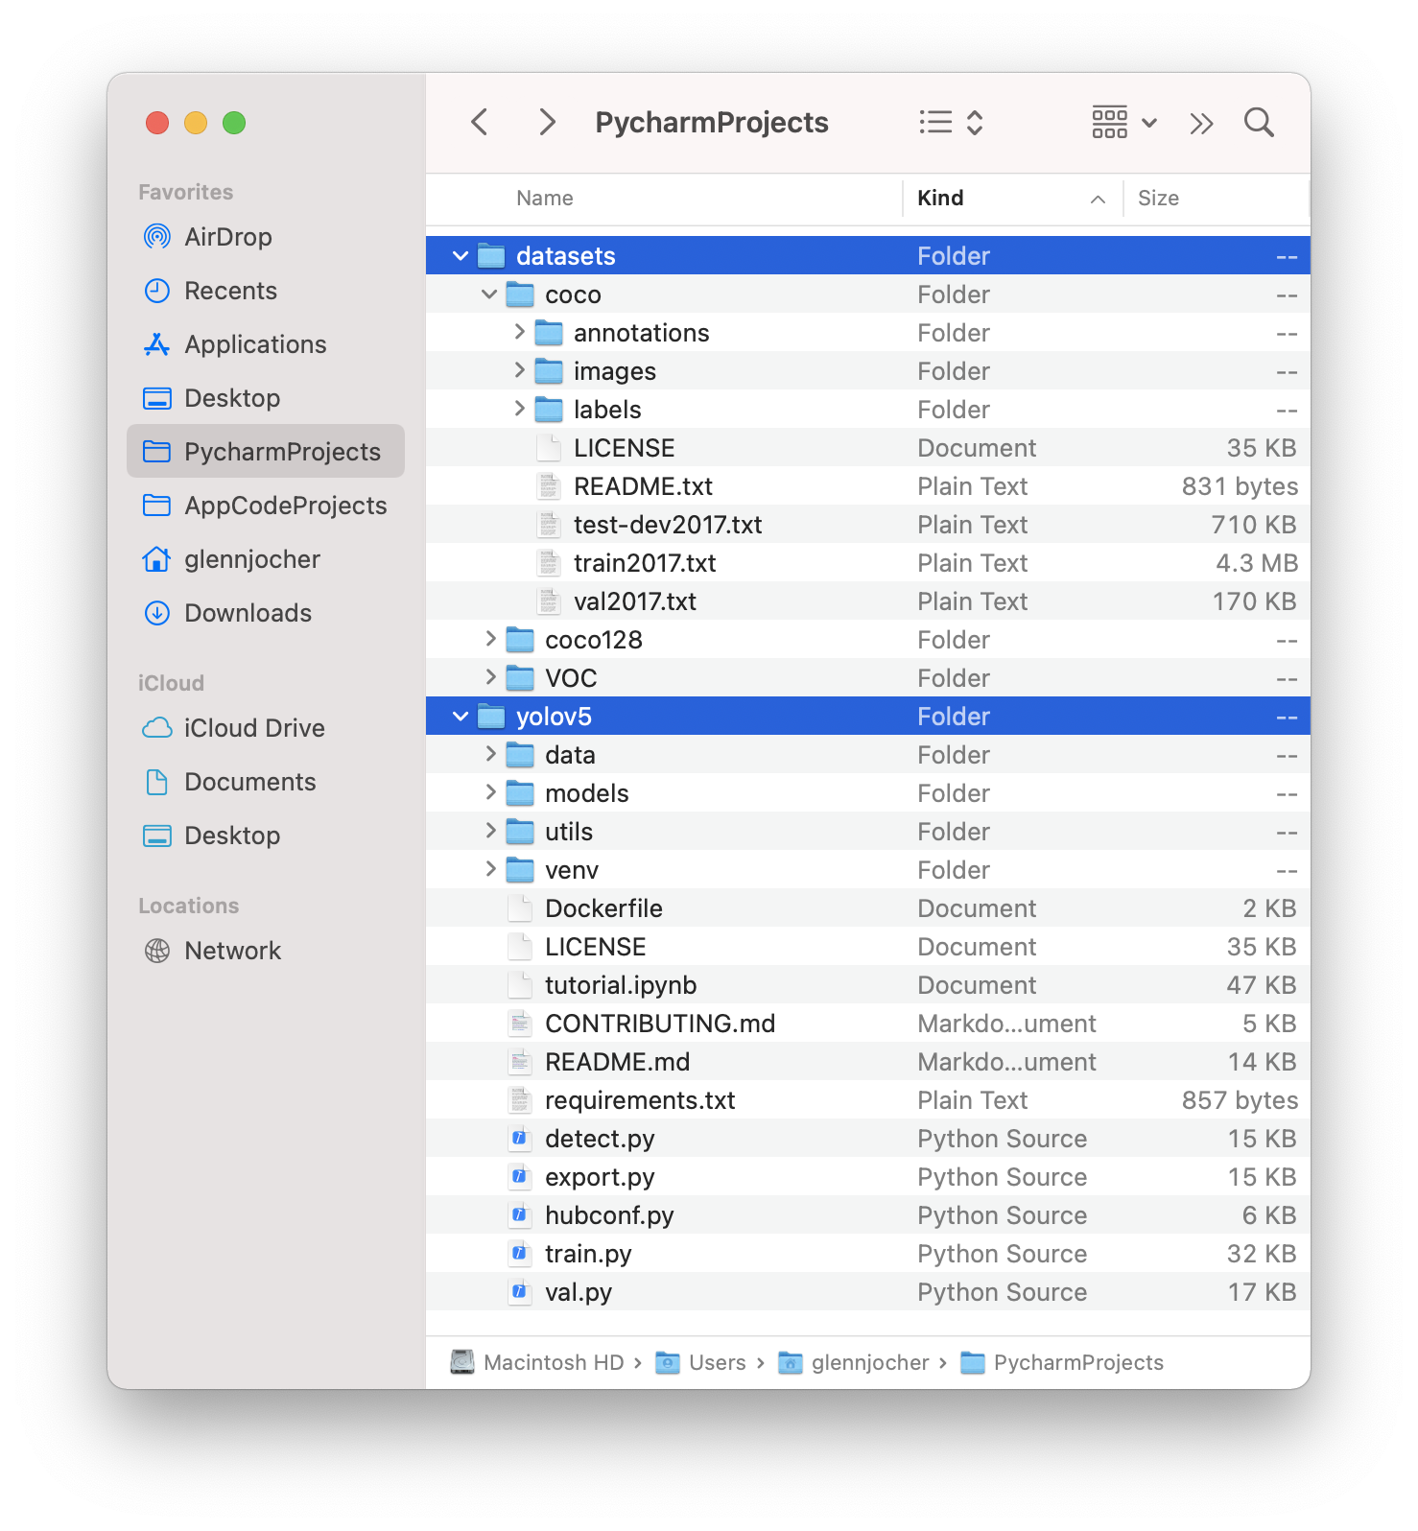The height and width of the screenshot is (1531, 1418).
Task: Select val2017.txt file
Action: coord(868,601)
